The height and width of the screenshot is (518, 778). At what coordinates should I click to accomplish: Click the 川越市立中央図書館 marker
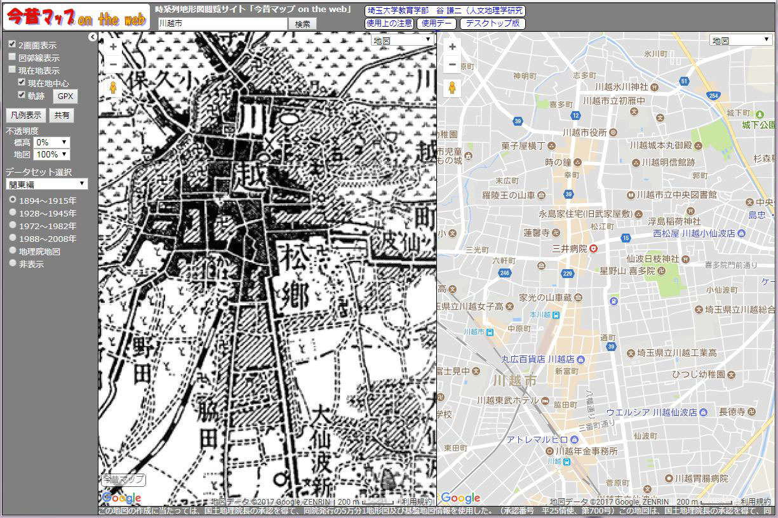coord(630,194)
